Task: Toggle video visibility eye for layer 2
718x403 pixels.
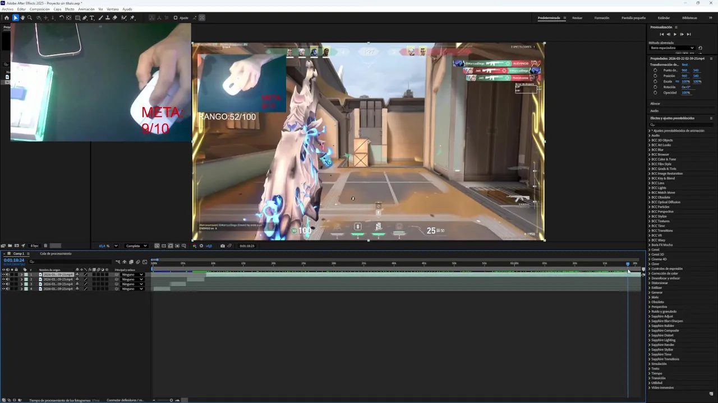Action: pos(3,279)
